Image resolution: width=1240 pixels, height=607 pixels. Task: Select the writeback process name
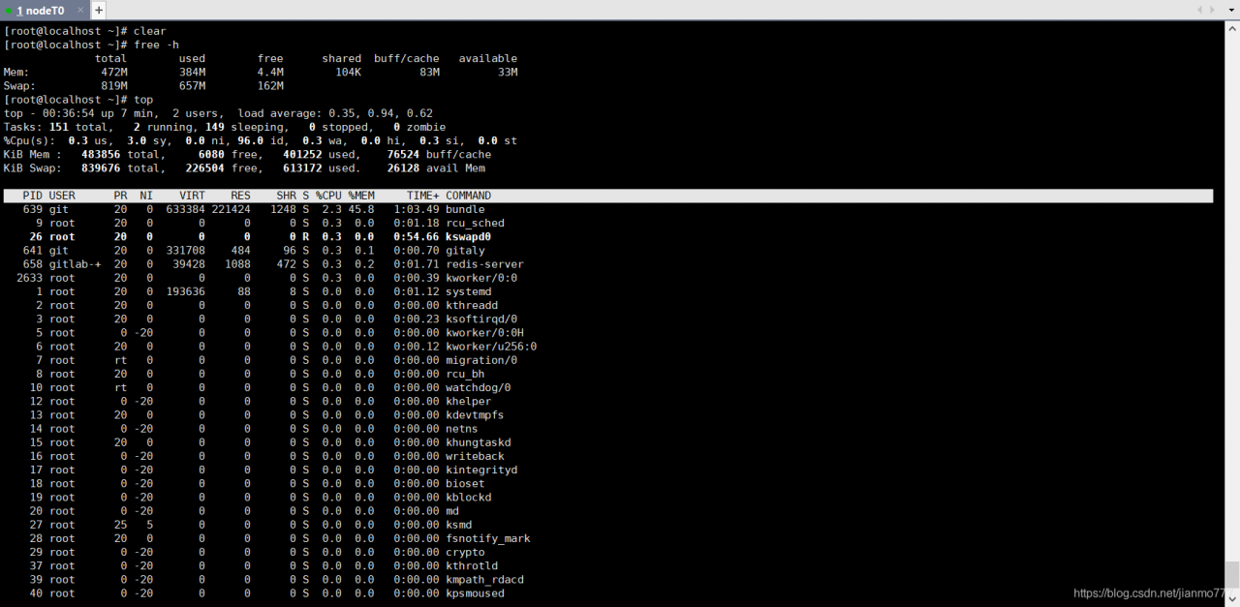[x=475, y=456]
